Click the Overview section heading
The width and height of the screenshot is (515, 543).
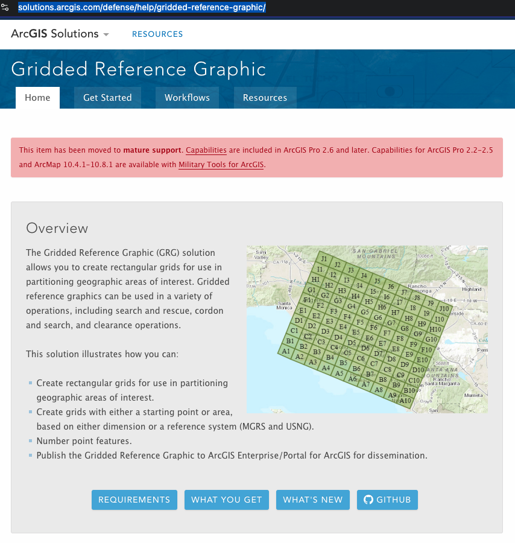click(57, 229)
